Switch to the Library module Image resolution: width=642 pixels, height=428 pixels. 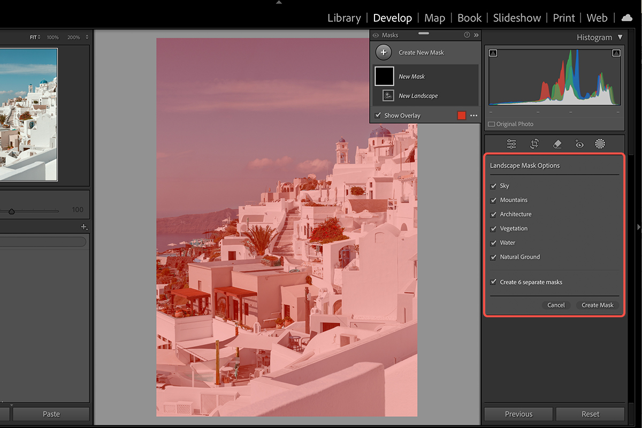[x=344, y=18]
